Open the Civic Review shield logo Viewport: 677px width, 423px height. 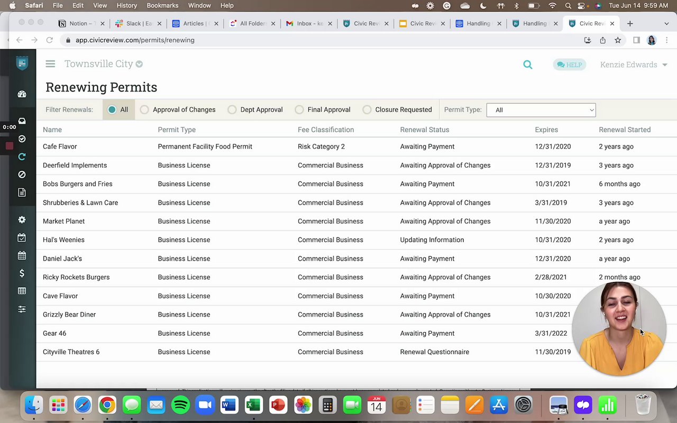pyautogui.click(x=22, y=63)
